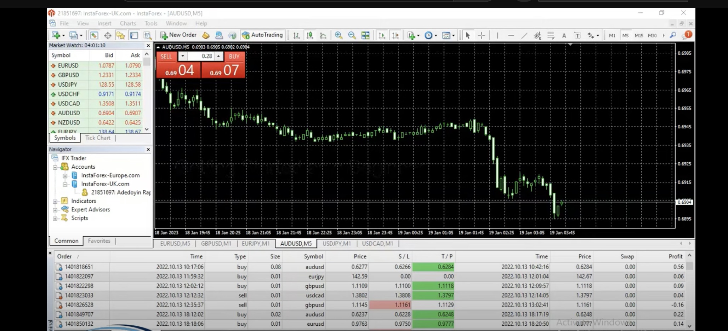Click the Zoom Out magnifier icon

352,35
